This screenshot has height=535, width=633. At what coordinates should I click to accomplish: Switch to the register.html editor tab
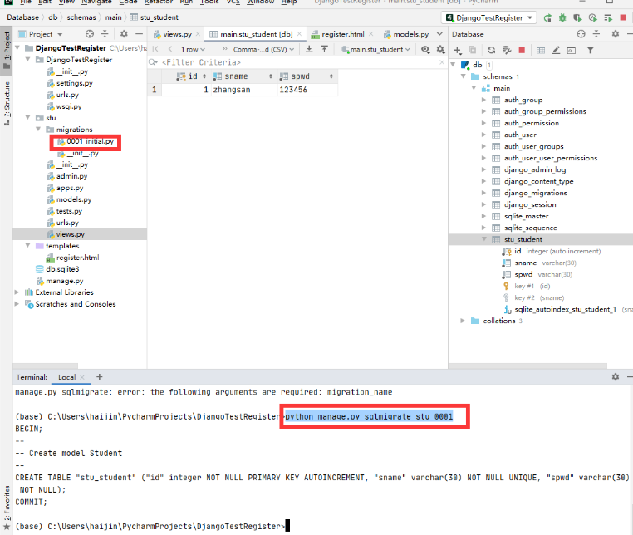[342, 34]
